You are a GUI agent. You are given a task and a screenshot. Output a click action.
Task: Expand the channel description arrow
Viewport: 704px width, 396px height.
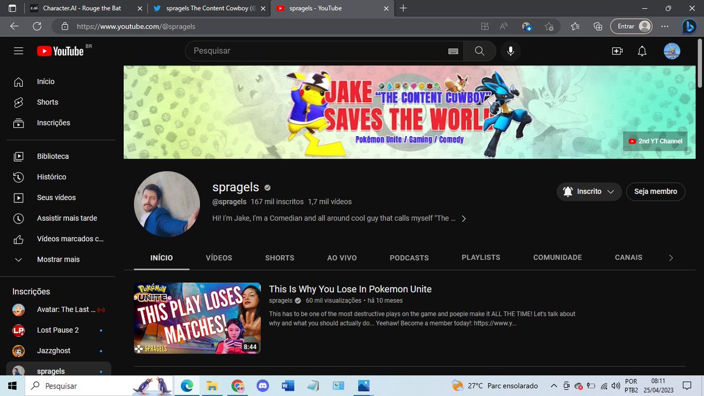click(463, 218)
